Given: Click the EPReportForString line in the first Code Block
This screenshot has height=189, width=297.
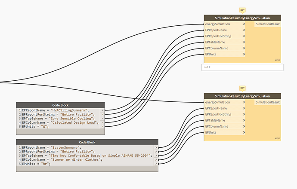Looking at the screenshot, I should click(x=58, y=114).
